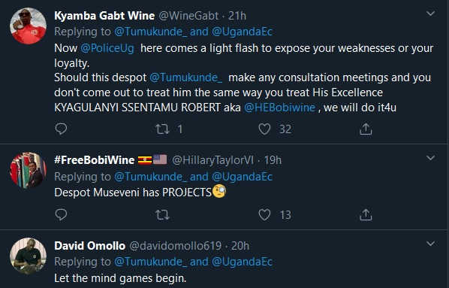Screen dimensions: 449x288
Task: Open the chevron menu on David Omollo's tweet
Action: click(431, 244)
